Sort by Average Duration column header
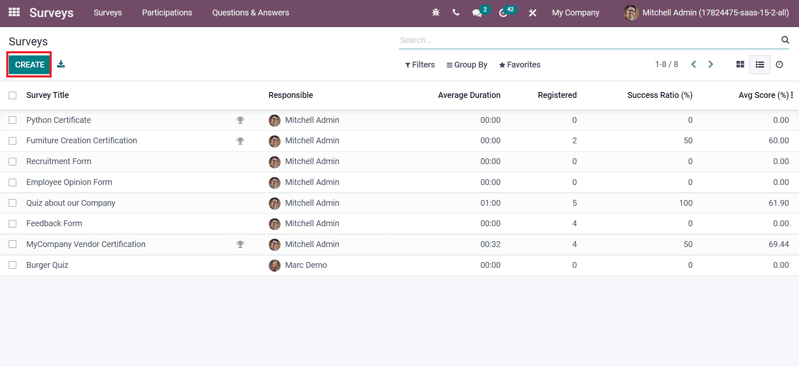Screen dimensions: 799x367 pos(469,95)
